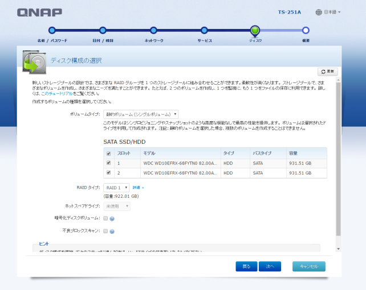Screen dimensions: 366x290
Task: Enable the 暗号化ディスクボリューム checkbox
Action: (x=105, y=218)
